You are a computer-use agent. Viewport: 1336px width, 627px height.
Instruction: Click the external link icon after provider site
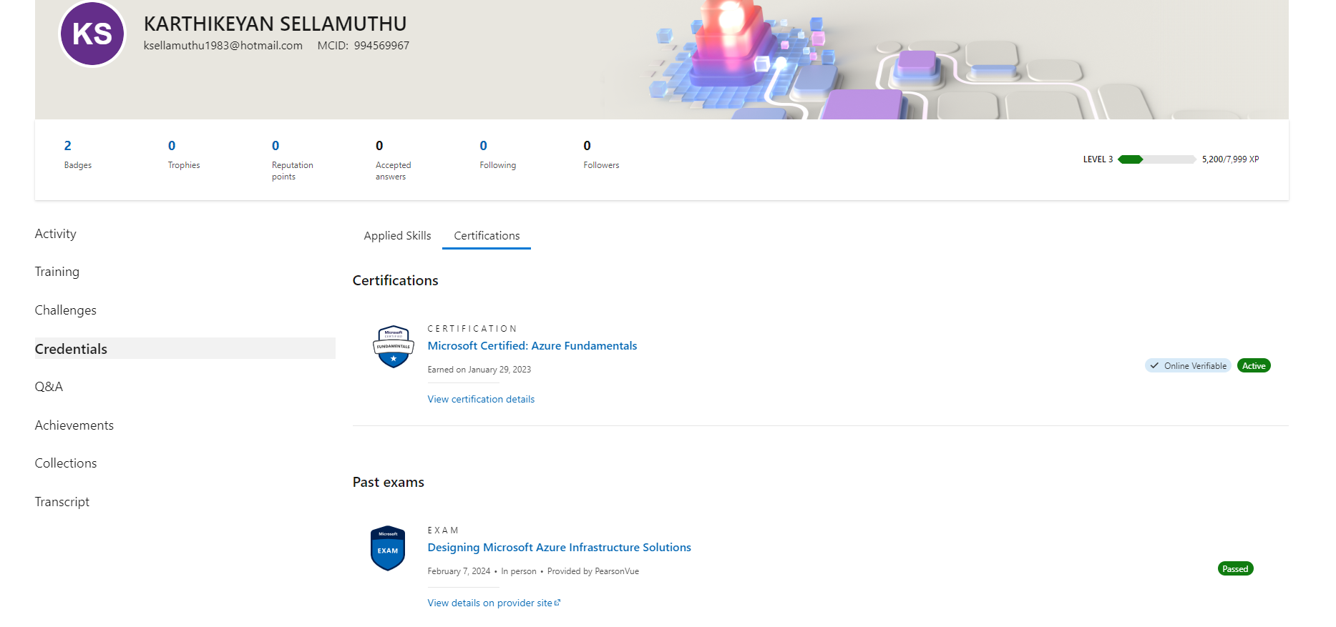(557, 603)
